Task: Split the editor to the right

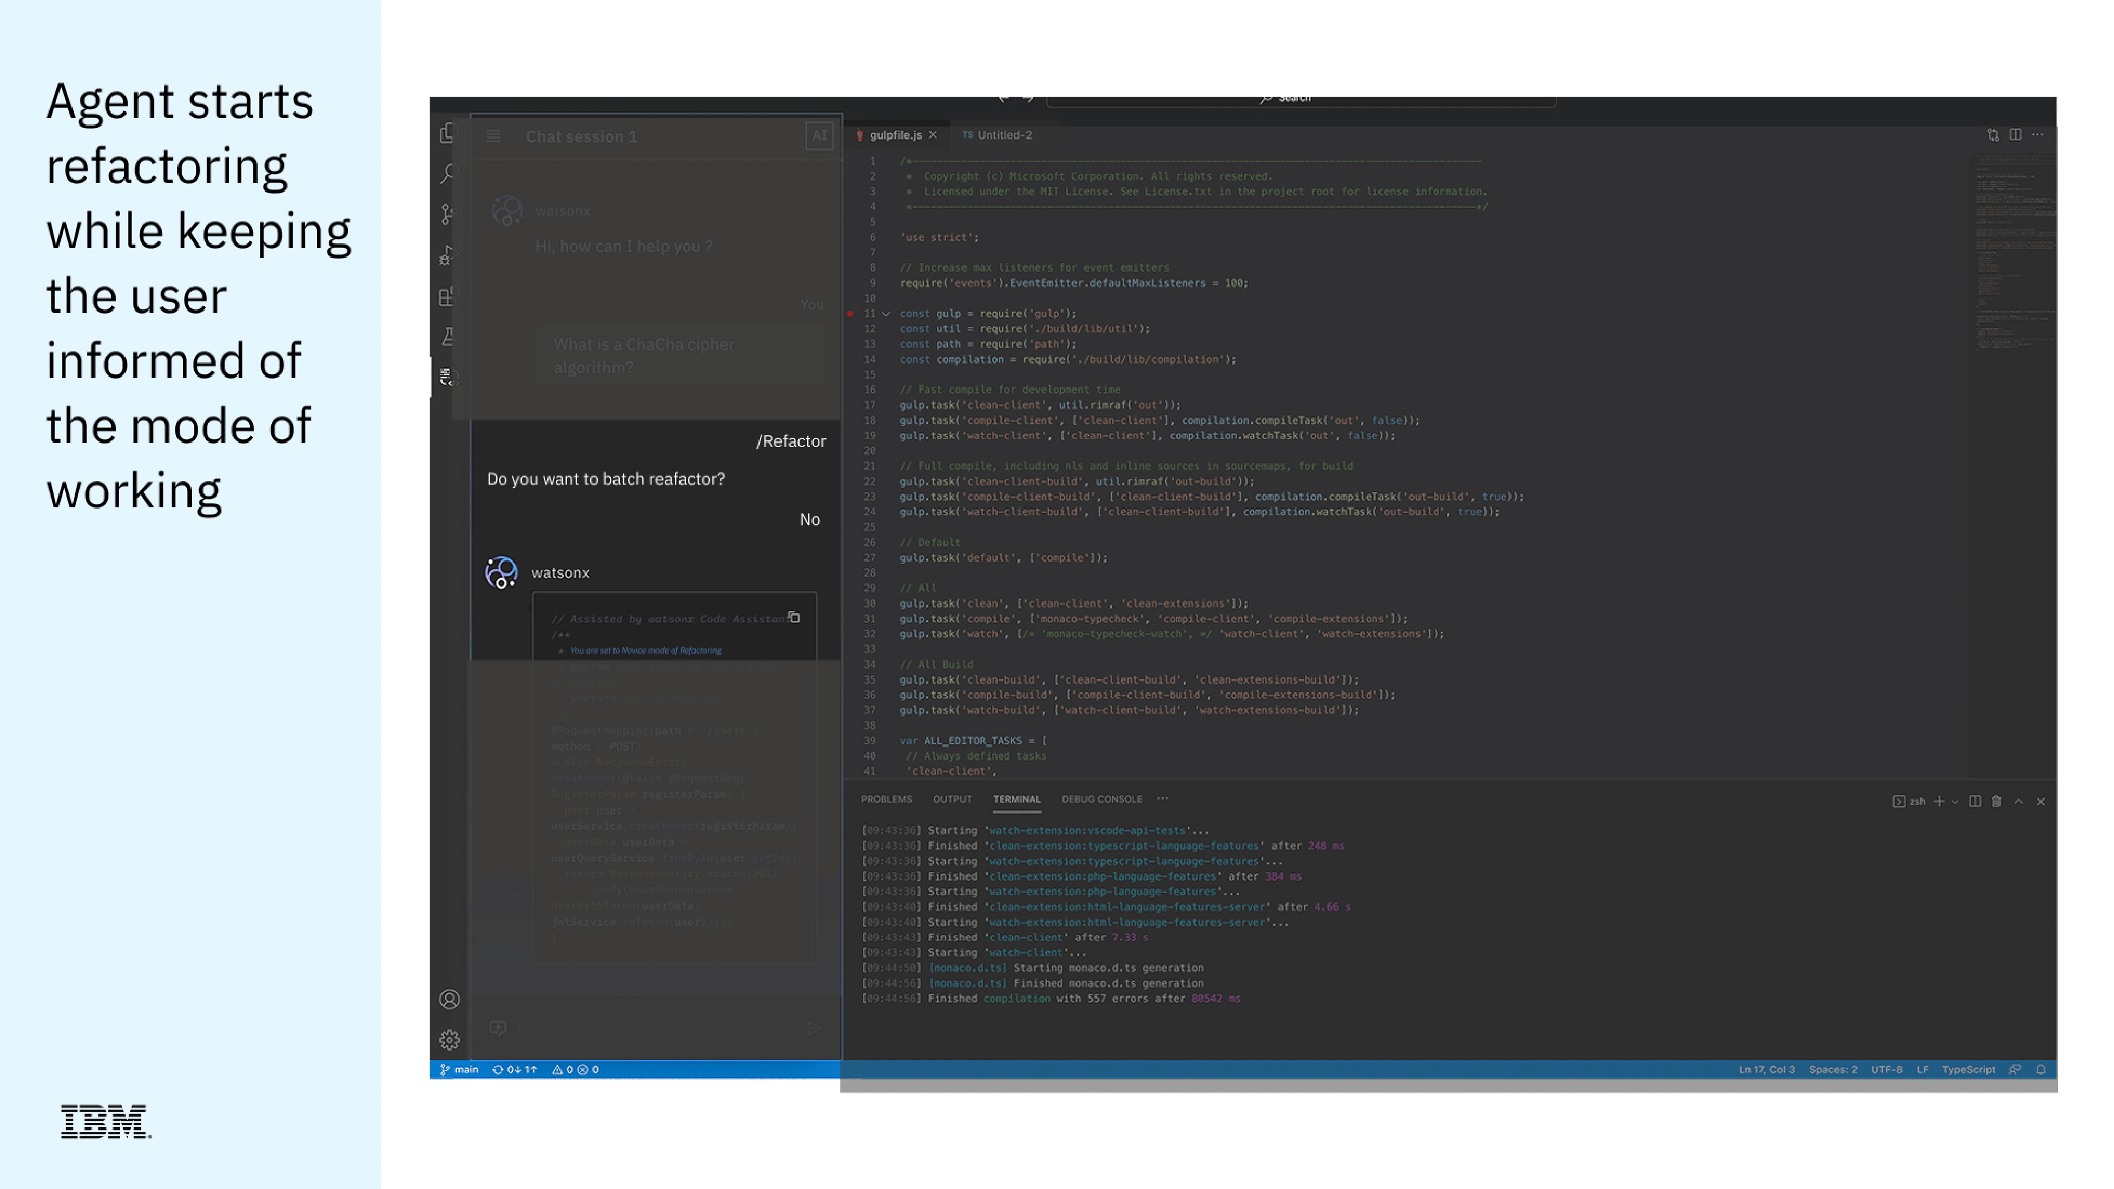Action: pyautogui.click(x=2016, y=135)
